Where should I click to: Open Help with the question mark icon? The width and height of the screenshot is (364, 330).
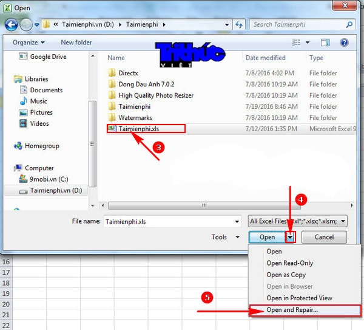click(x=344, y=43)
